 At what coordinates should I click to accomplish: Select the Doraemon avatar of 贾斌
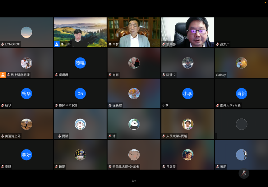(80, 124)
